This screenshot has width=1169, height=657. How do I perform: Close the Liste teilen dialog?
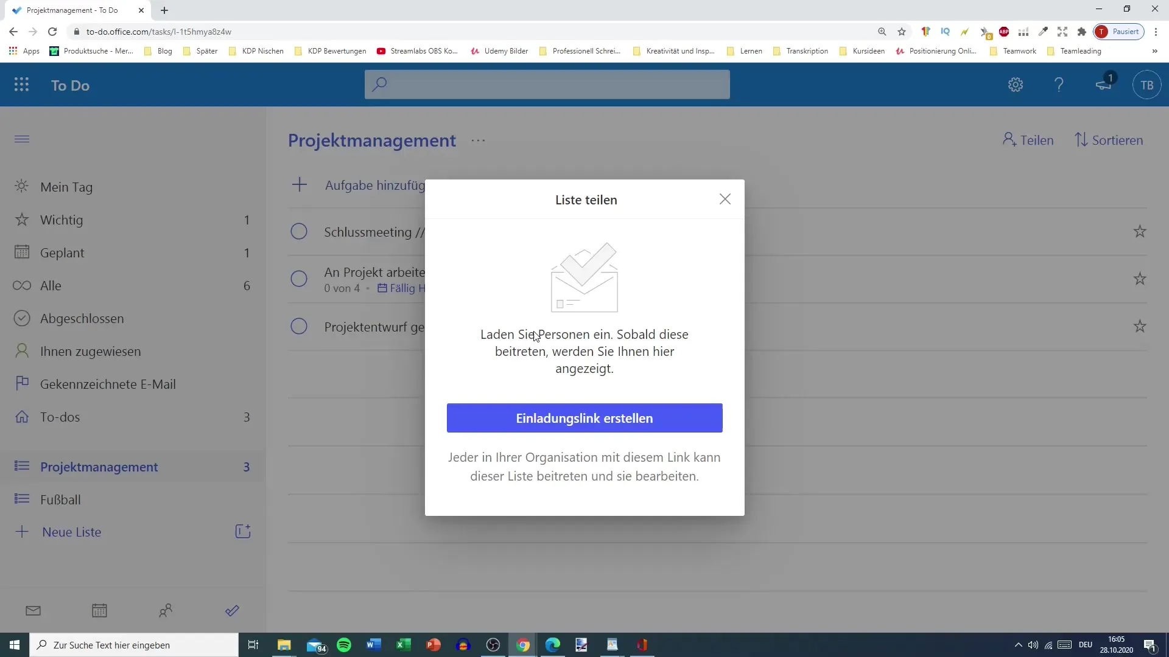click(x=725, y=199)
